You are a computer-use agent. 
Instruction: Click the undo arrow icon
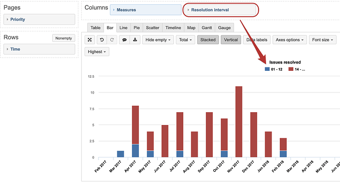pyautogui.click(x=102, y=40)
